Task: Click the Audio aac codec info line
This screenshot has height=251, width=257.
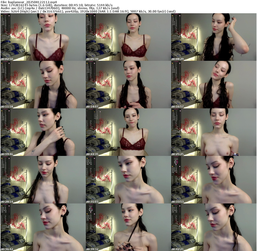Action: (x=60, y=8)
